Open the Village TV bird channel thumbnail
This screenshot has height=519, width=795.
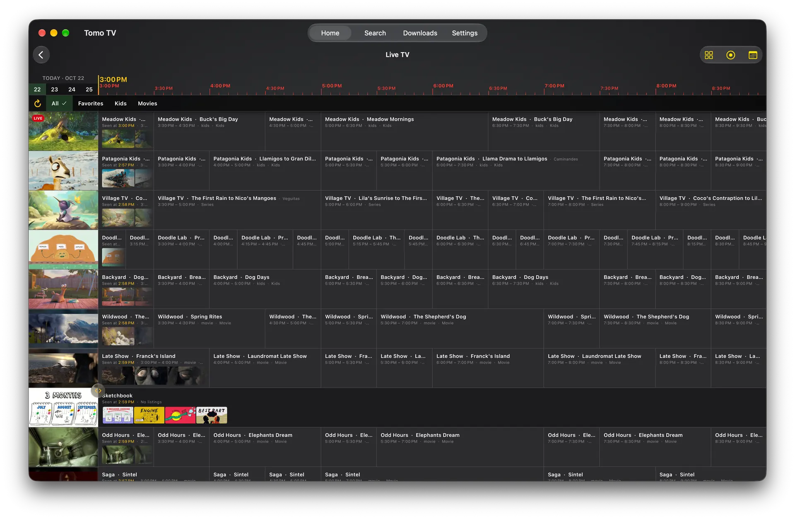tap(63, 210)
